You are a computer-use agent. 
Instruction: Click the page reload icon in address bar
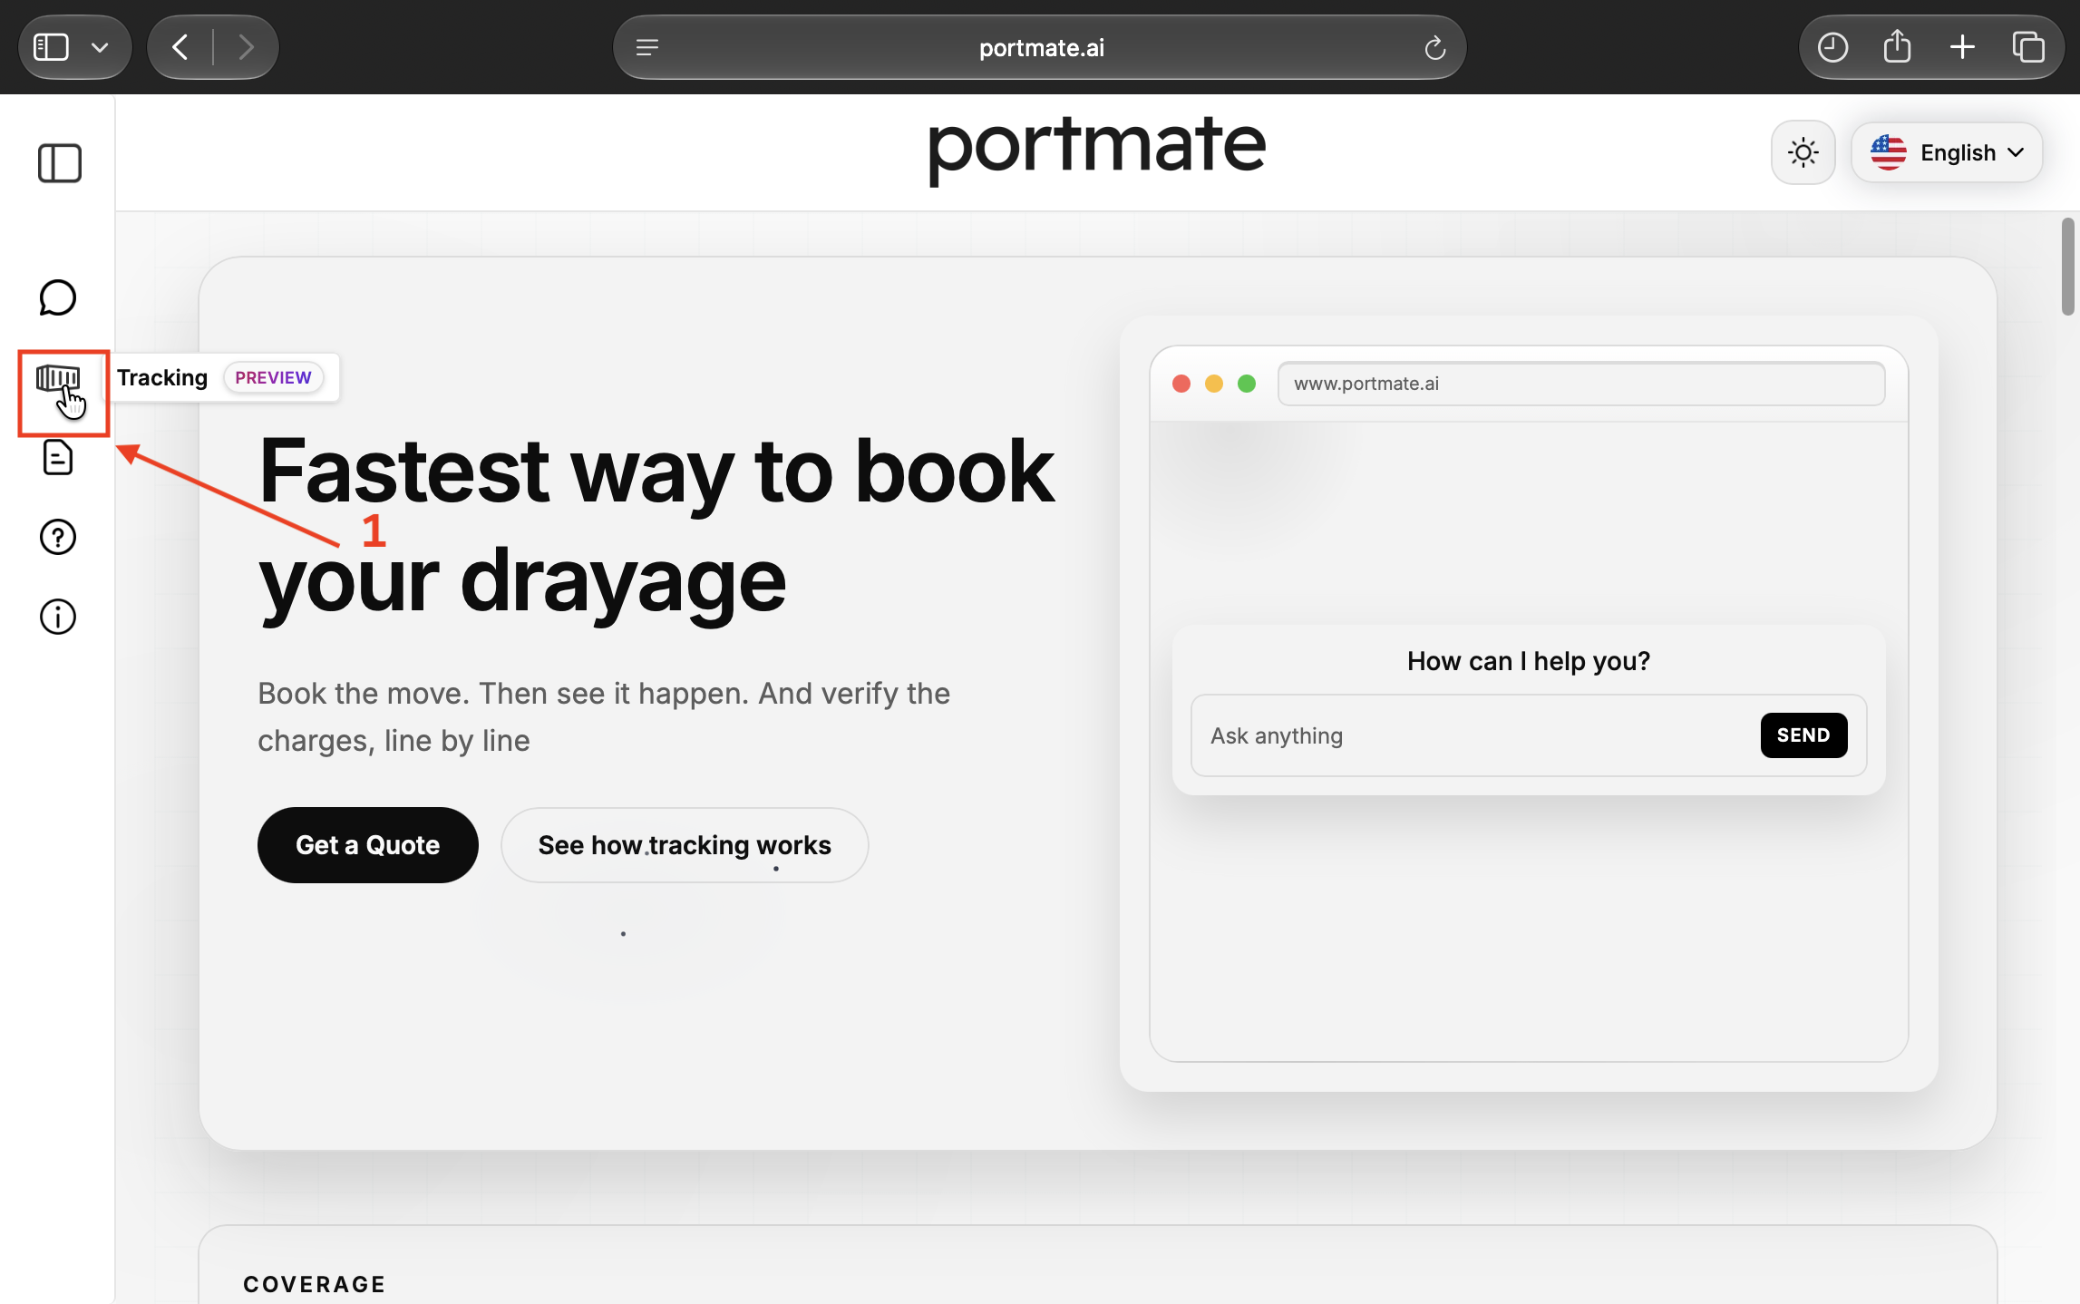[x=1434, y=48]
